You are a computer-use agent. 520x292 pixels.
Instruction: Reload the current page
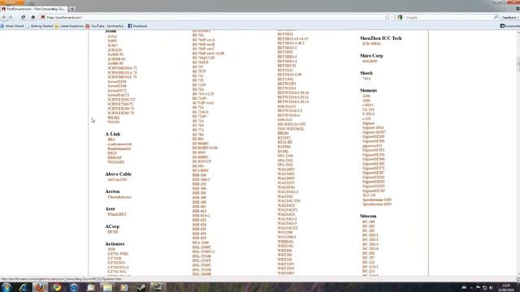[23, 17]
